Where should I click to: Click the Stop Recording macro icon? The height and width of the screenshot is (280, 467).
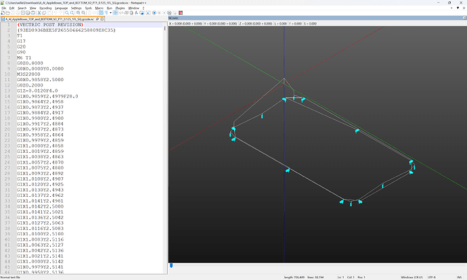159,13
